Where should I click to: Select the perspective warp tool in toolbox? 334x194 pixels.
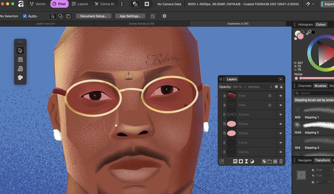coord(20,69)
